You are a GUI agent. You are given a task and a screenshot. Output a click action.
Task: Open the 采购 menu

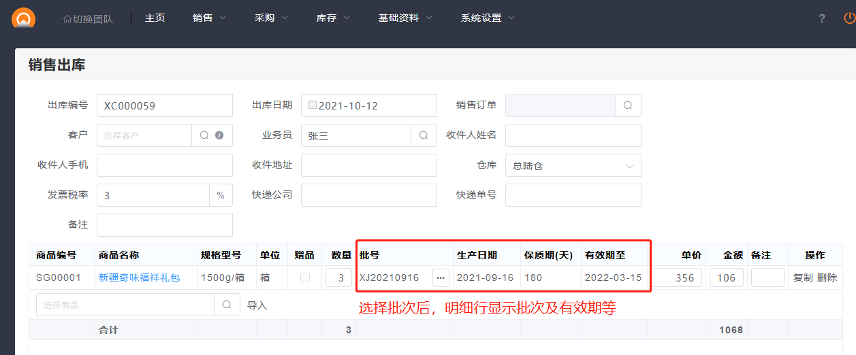271,18
